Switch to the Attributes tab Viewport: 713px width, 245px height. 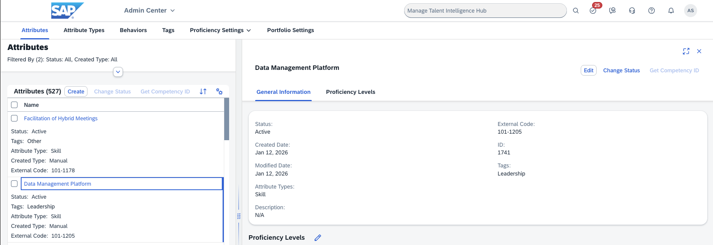click(x=35, y=30)
